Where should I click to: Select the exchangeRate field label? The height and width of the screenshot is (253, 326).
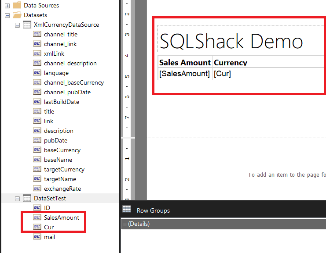click(x=62, y=189)
